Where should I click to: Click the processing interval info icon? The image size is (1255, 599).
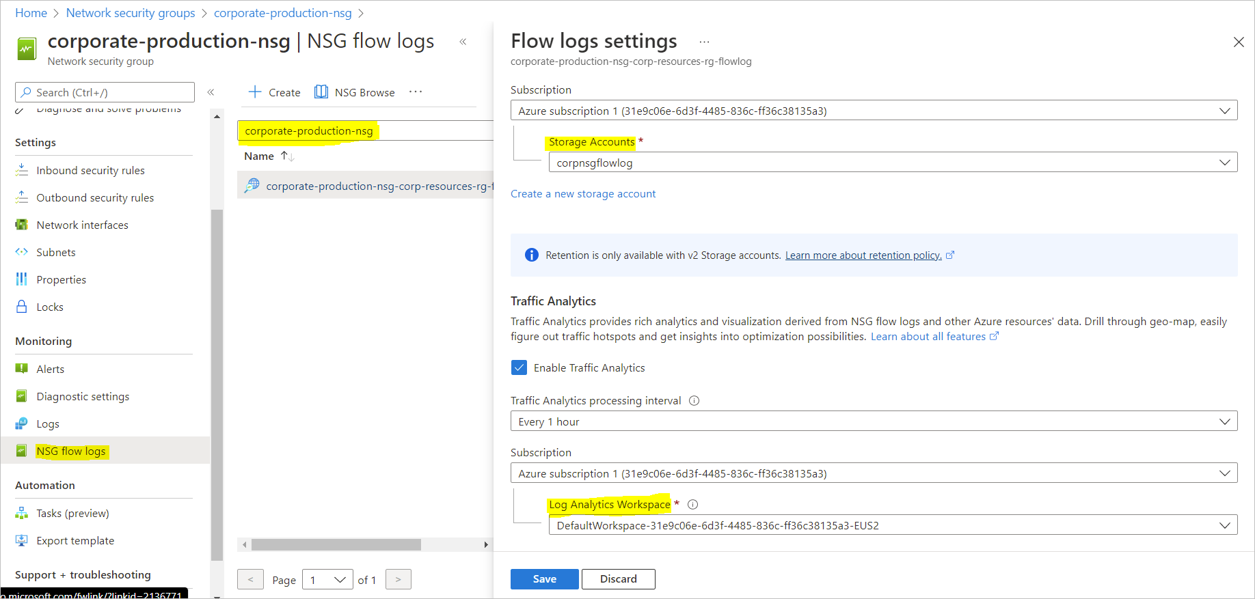(694, 401)
